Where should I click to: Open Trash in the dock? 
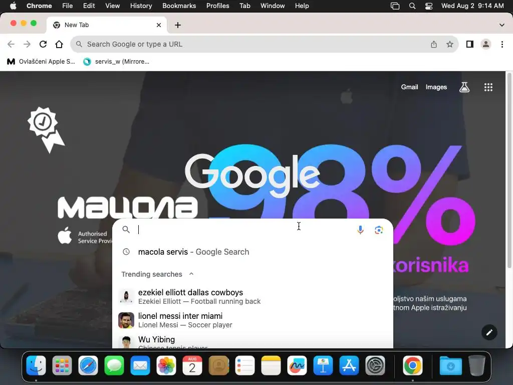coord(477,365)
